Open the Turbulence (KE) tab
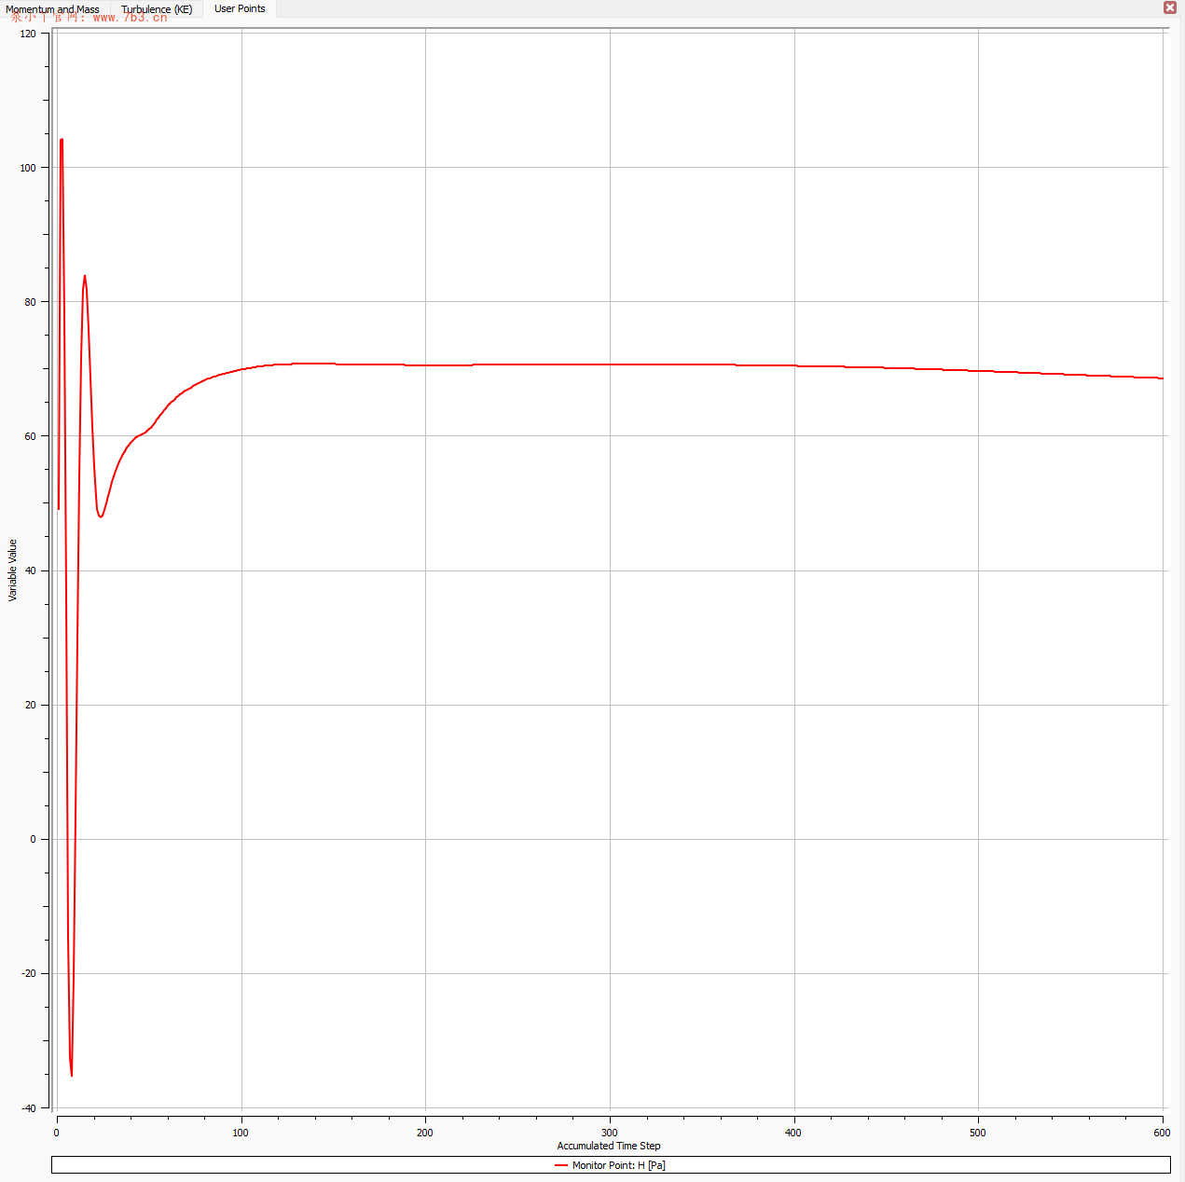The width and height of the screenshot is (1185, 1182). pos(157,9)
